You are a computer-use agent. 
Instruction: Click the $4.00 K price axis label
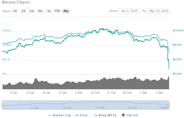click(x=177, y=74)
